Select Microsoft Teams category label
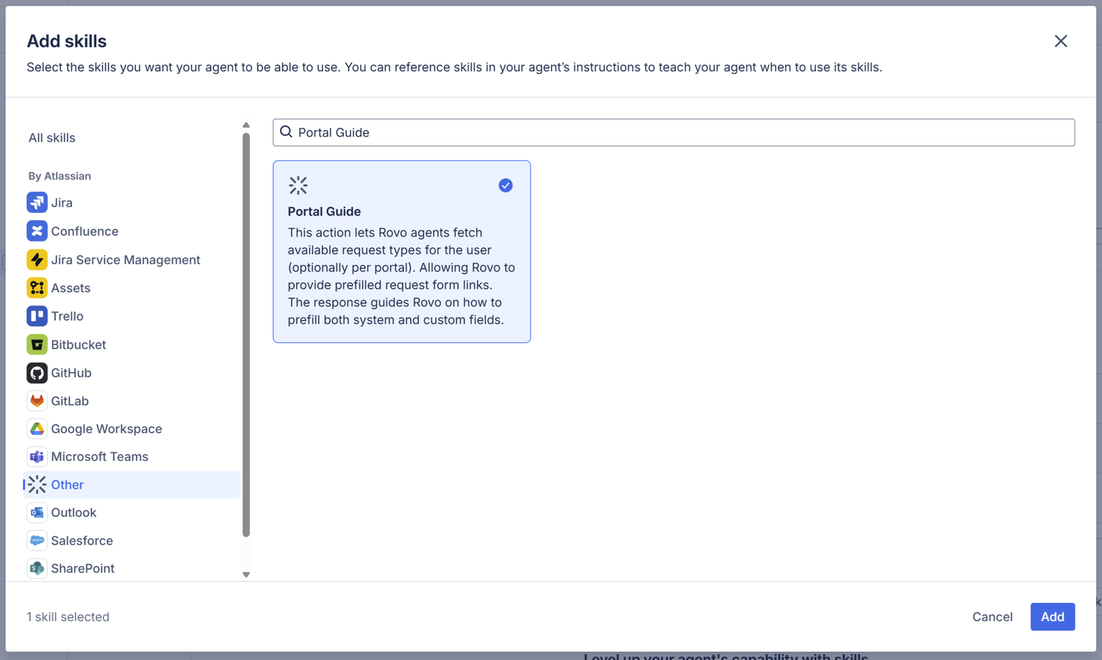 click(99, 457)
